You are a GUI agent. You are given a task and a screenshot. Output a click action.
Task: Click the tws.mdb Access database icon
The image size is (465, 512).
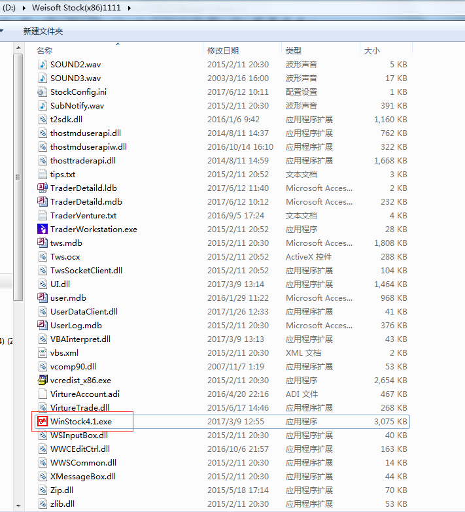coord(43,243)
